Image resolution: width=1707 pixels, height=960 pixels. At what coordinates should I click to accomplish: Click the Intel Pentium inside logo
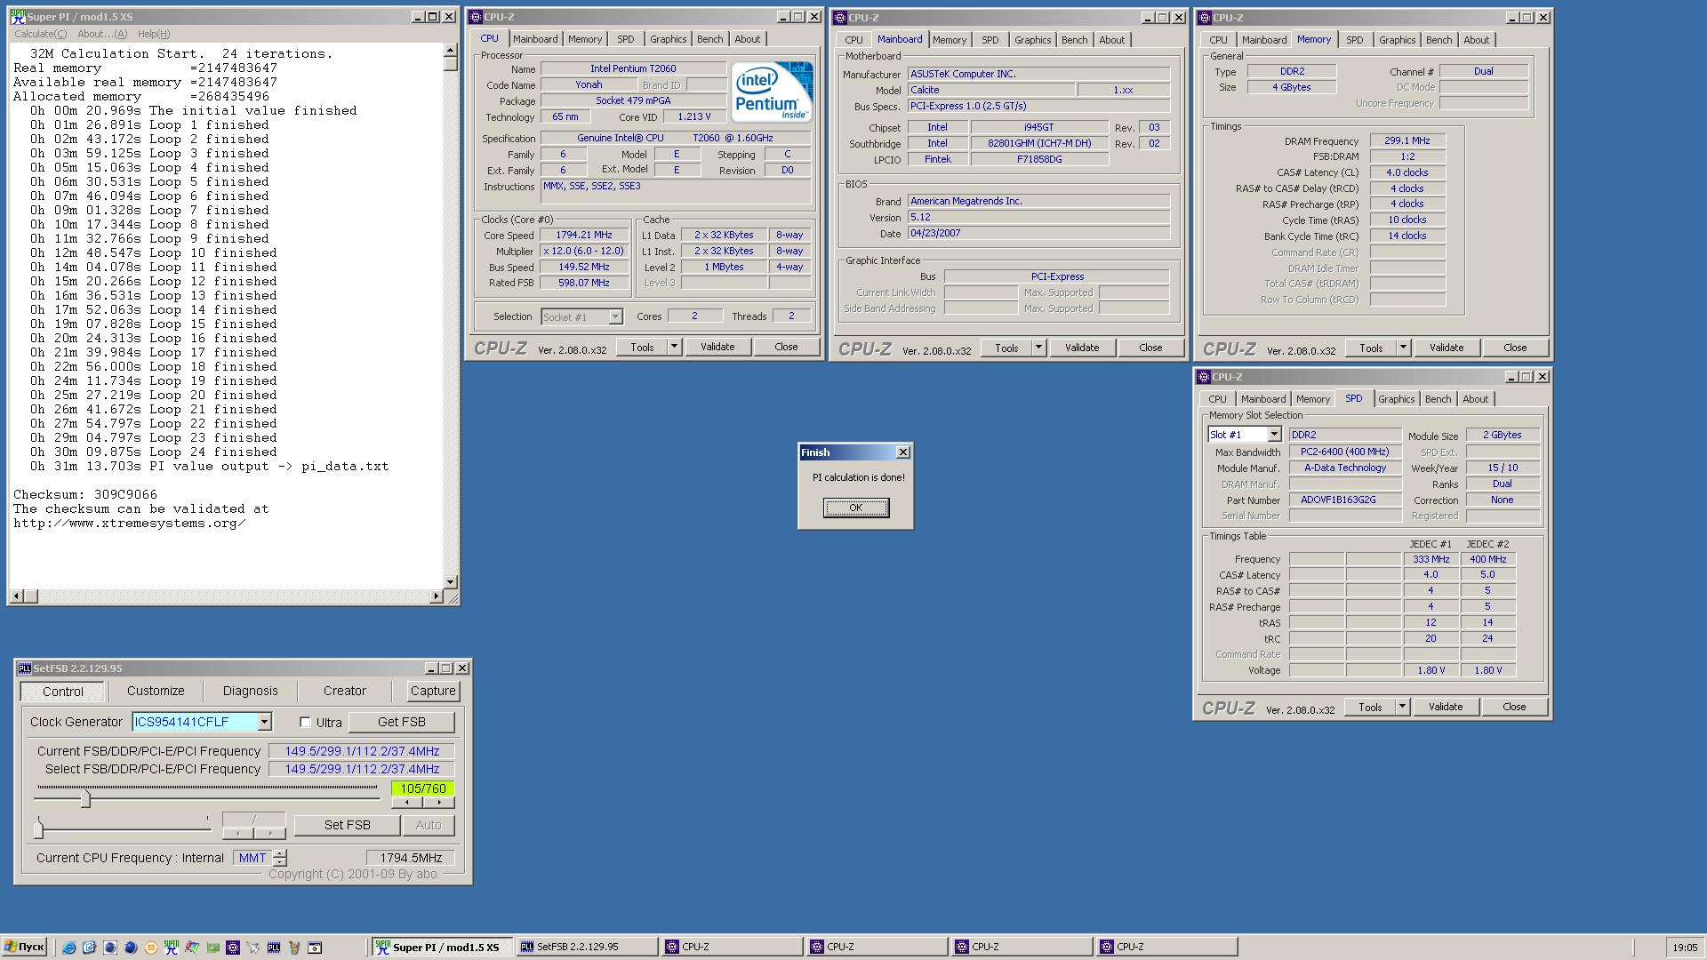(x=772, y=91)
